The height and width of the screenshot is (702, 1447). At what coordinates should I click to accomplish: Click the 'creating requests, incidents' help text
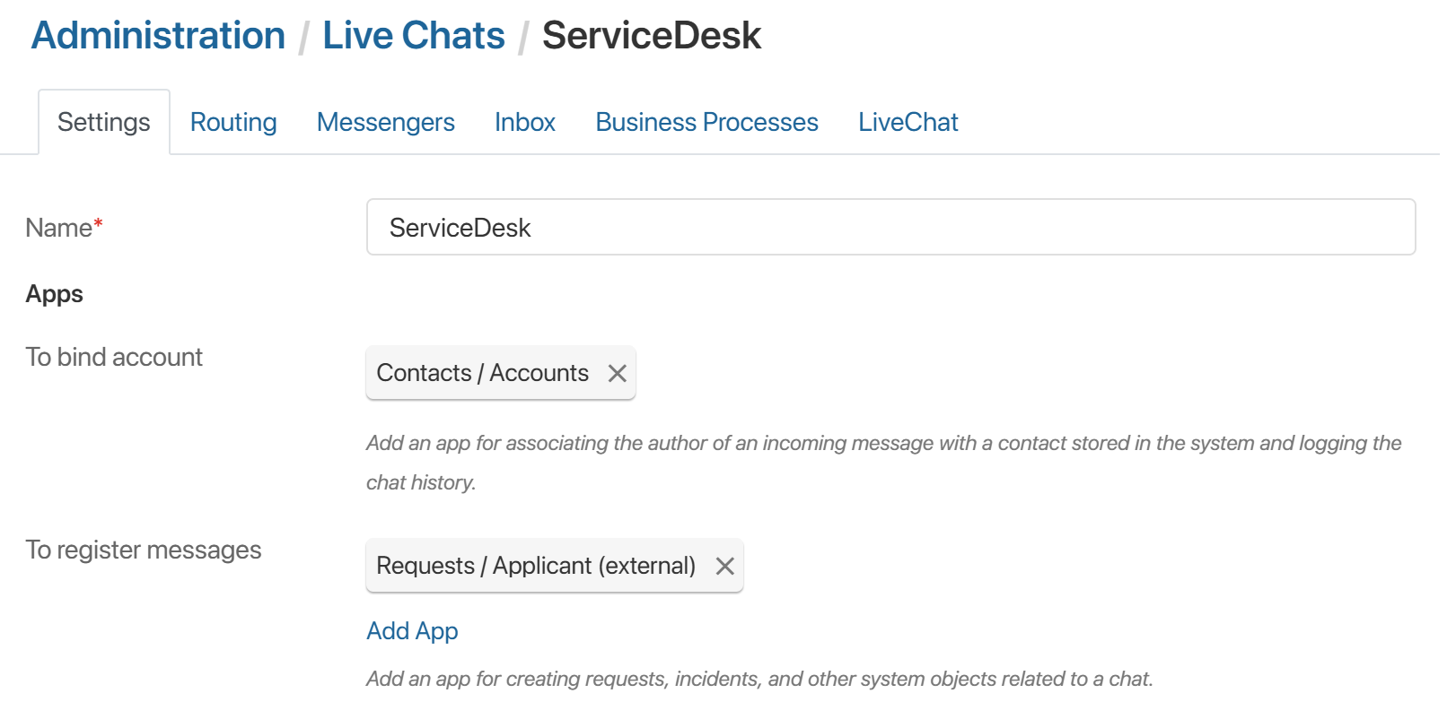759,679
